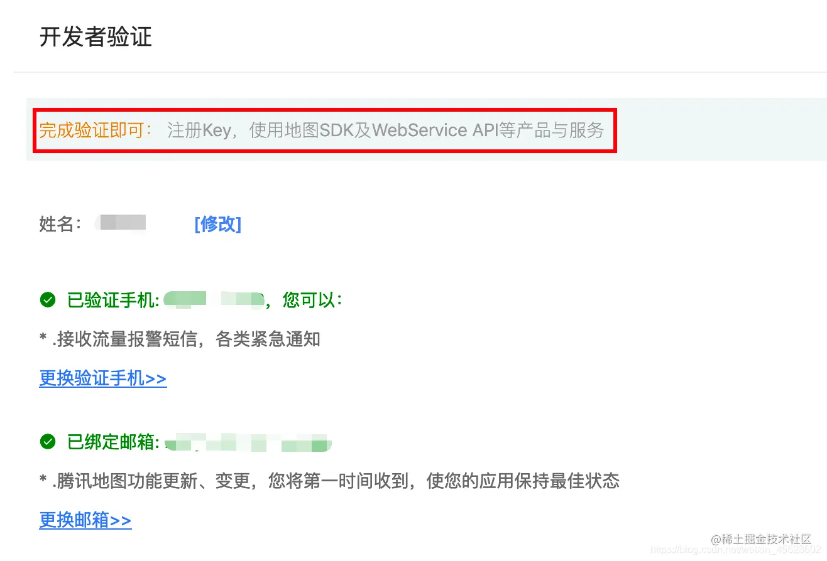
Task: Click the green check icon beside 已验证手机
Action: [48, 301]
